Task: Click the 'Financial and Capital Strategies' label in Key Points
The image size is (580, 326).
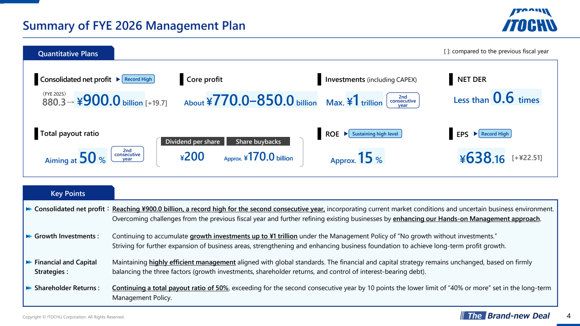Action: pyautogui.click(x=66, y=267)
